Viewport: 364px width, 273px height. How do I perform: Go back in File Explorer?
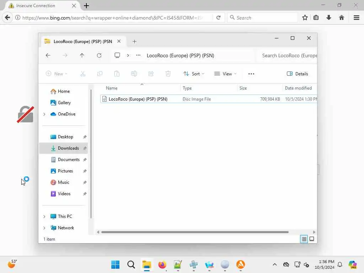pyautogui.click(x=48, y=55)
